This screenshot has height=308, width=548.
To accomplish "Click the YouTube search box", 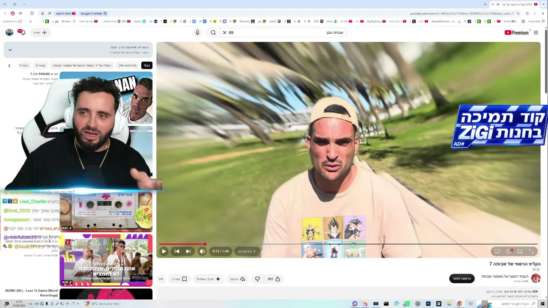I will 289,33.
